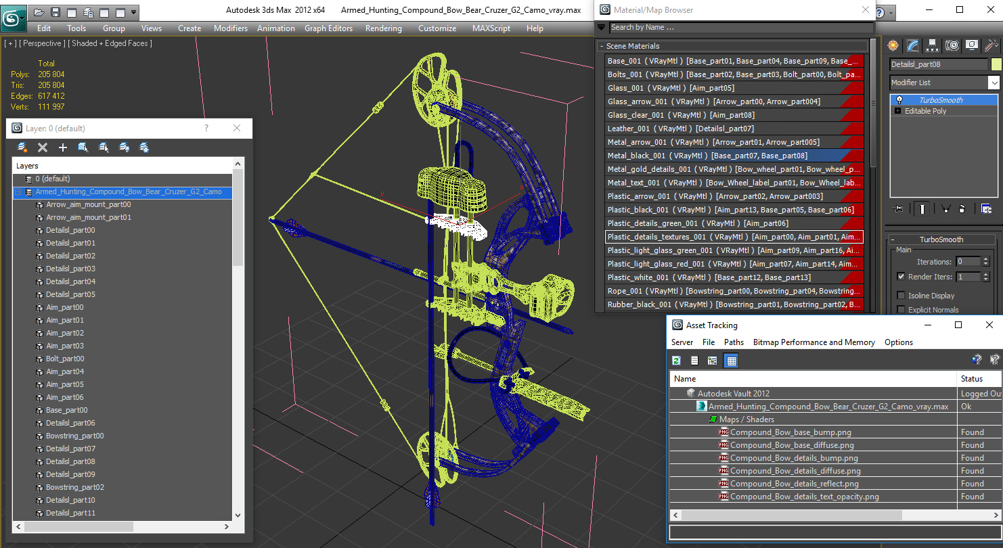The width and height of the screenshot is (1003, 548).
Task: Increase Render Iters spinner value
Action: [985, 274]
